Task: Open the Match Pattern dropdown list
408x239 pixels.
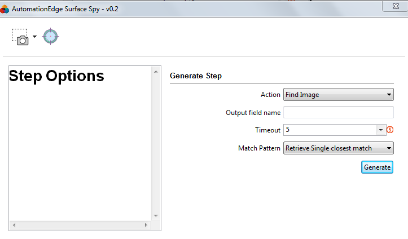Action: pyautogui.click(x=338, y=148)
